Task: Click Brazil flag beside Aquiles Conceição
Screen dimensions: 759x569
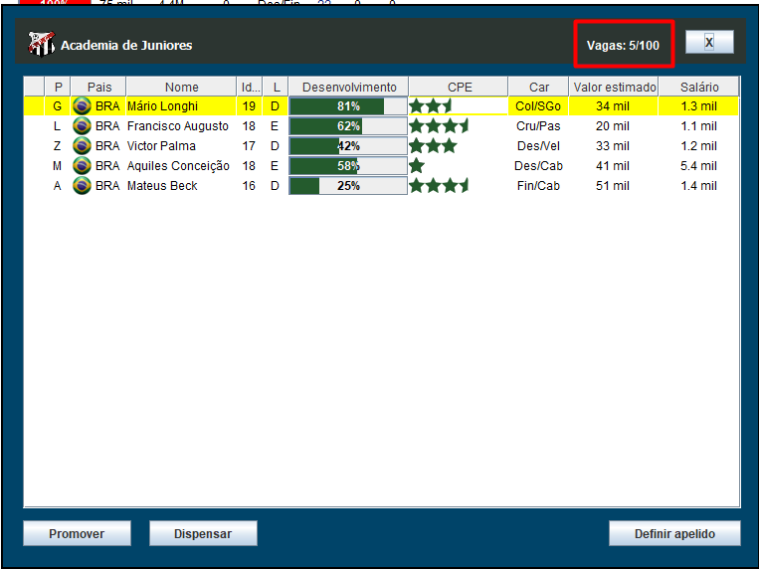Action: tap(83, 166)
